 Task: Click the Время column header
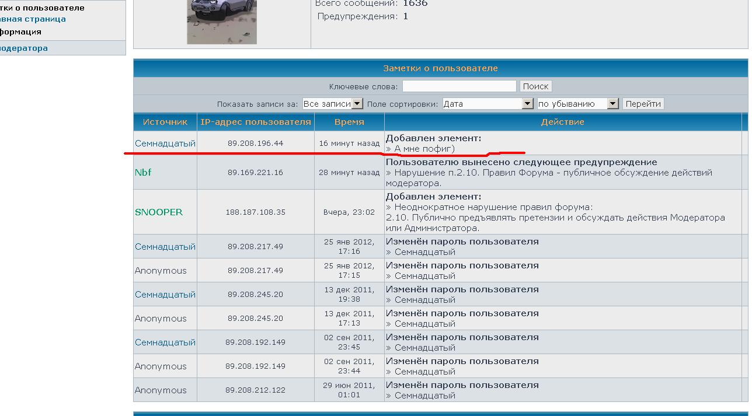point(349,122)
